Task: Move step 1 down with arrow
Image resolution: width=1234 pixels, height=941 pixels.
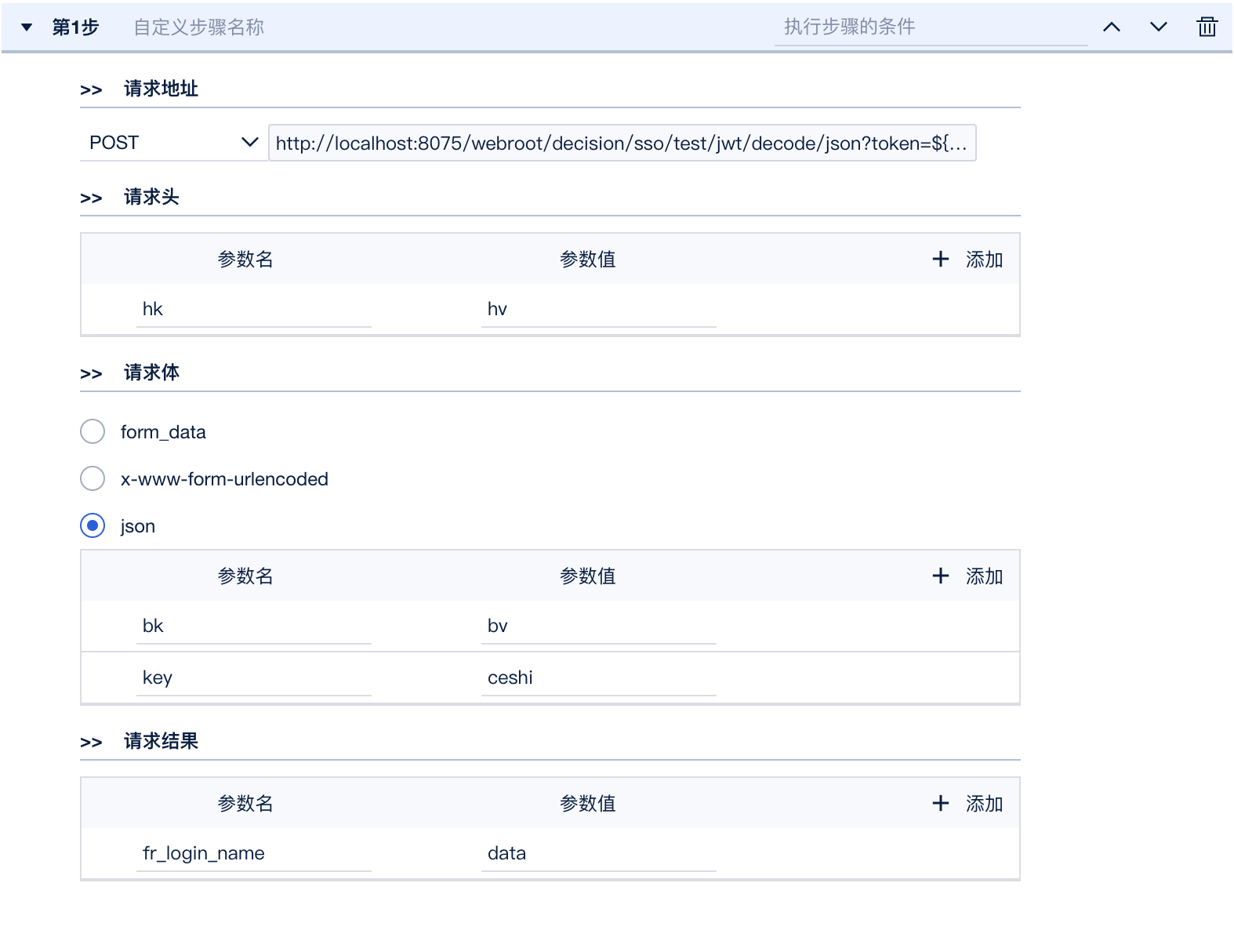Action: point(1158,27)
